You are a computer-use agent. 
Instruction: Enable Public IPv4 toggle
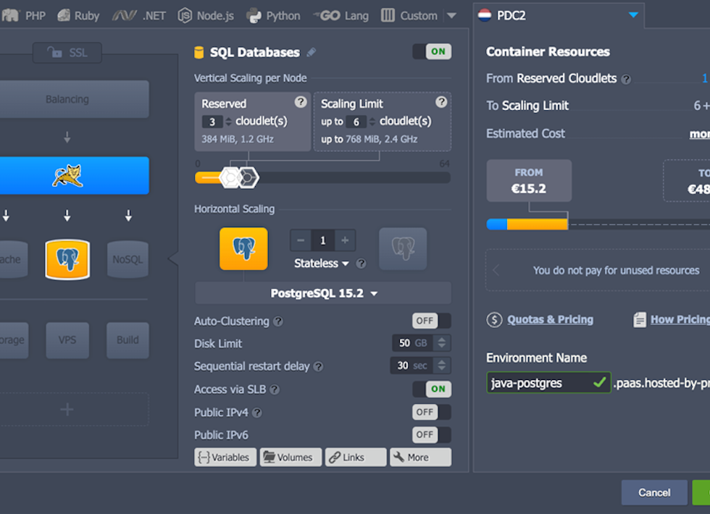click(x=432, y=412)
